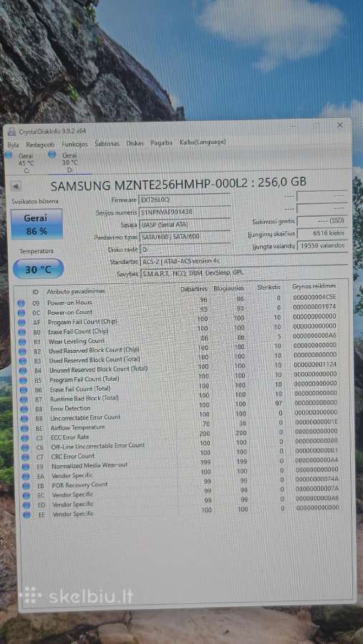Click status icon for CRC Error Count
Screen dimensions: 363x644
click(26, 457)
